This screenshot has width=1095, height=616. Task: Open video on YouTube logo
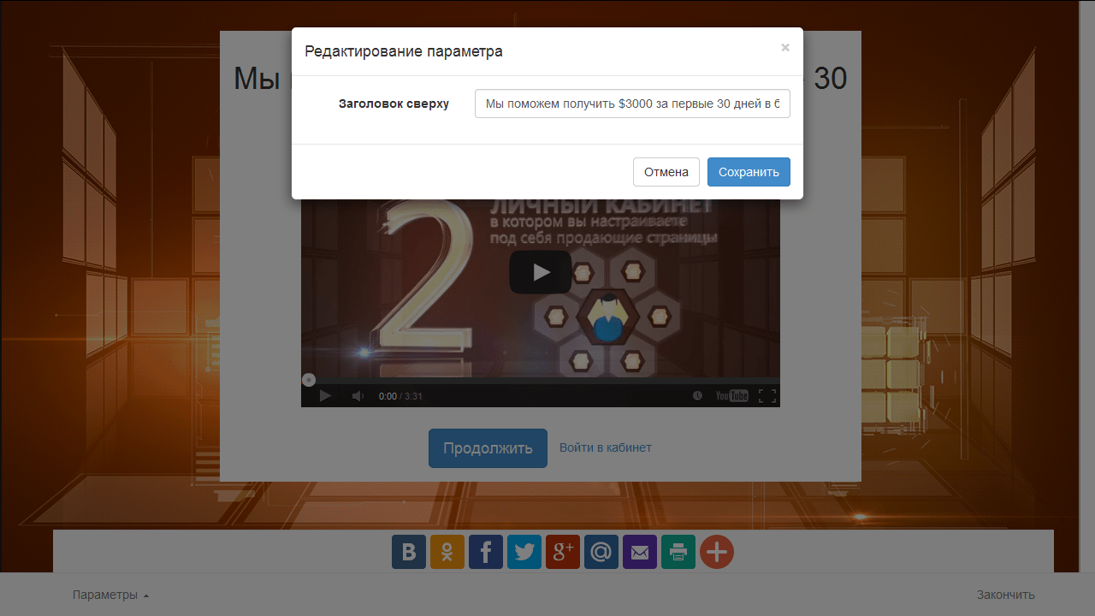732,396
